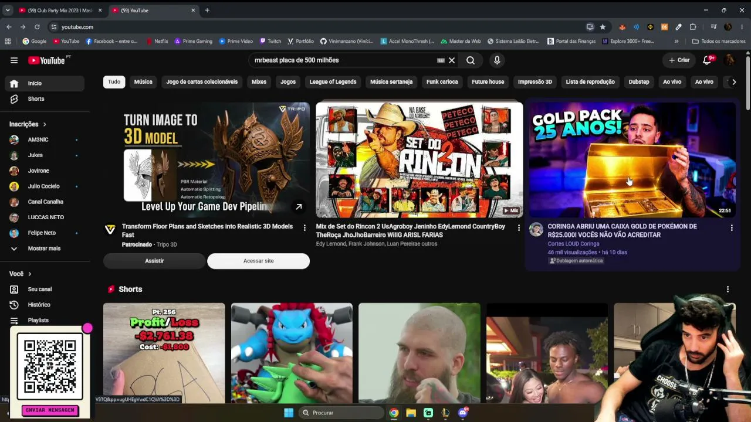Open Seu canal in sidebar
This screenshot has width=751, height=422.
45,290
